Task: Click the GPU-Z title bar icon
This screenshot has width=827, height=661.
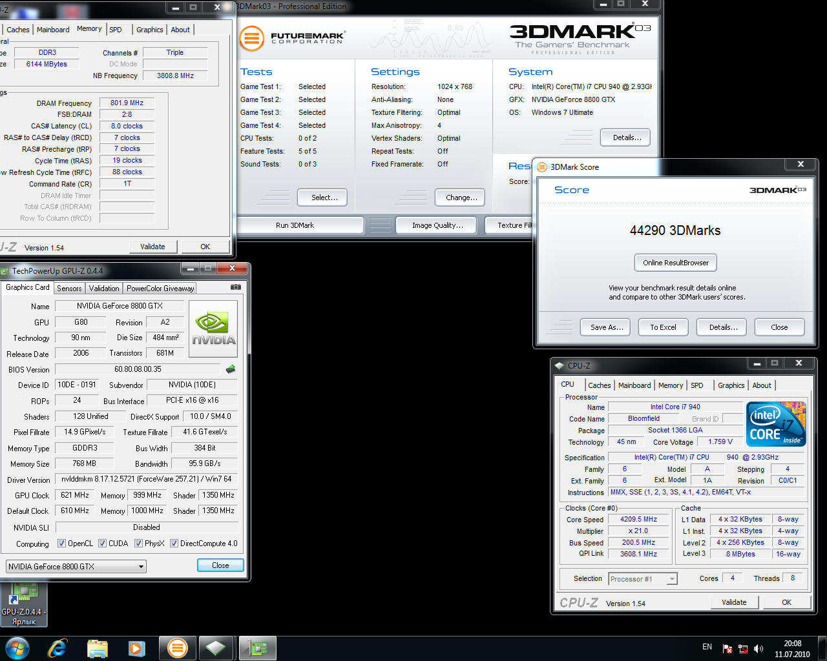Action: click(x=5, y=271)
